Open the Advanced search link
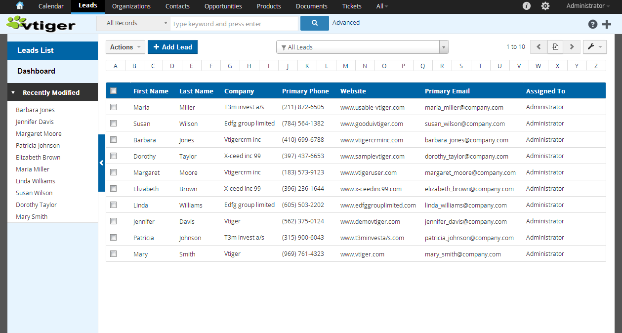The width and height of the screenshot is (622, 333). pos(346,23)
